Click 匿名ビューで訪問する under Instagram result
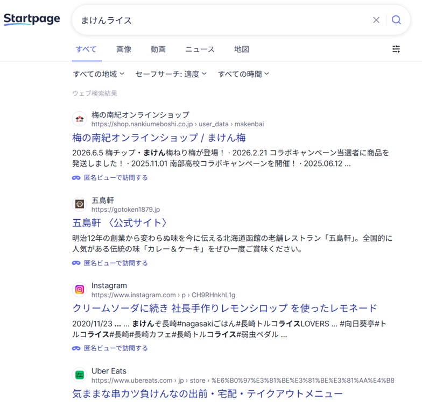 (x=116, y=348)
